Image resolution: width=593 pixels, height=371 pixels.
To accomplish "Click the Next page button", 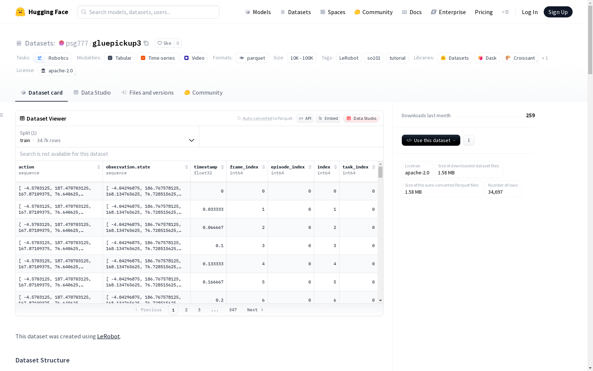I will (x=255, y=310).
